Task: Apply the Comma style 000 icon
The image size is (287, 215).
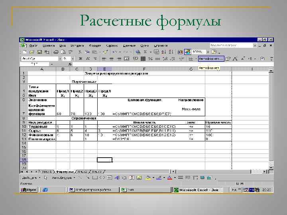Action: (x=157, y=59)
